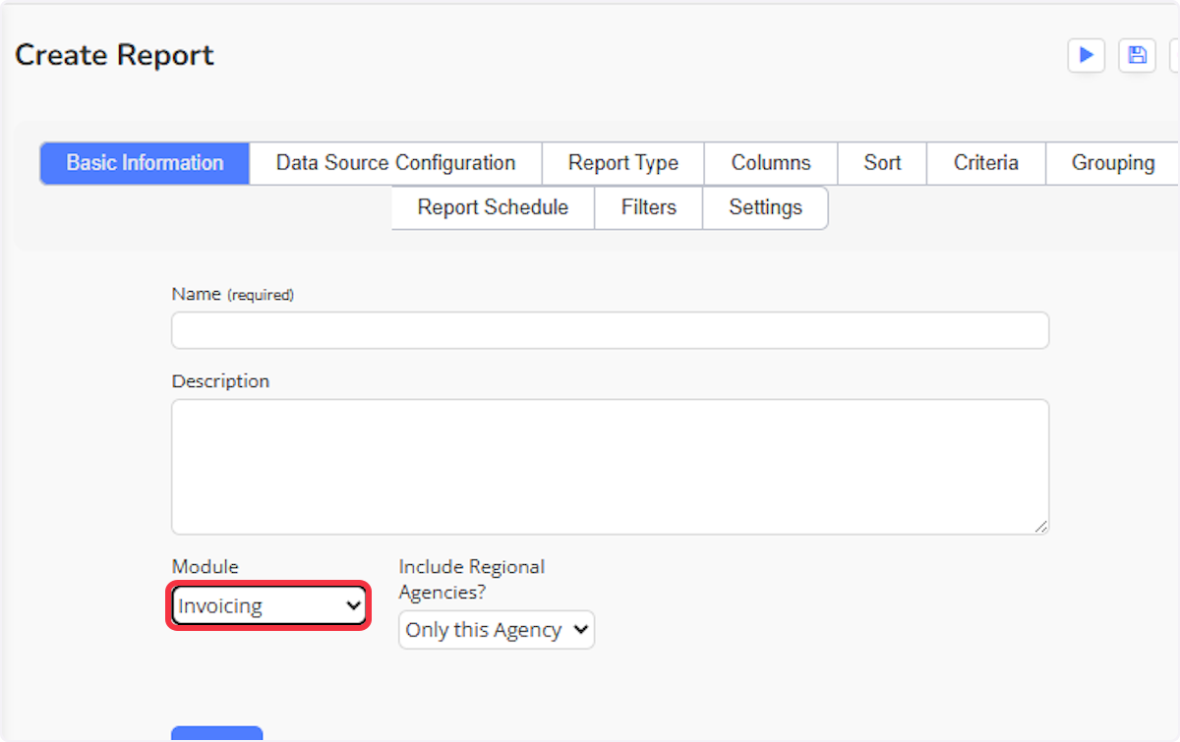Open the Report Schedule tab

point(493,207)
